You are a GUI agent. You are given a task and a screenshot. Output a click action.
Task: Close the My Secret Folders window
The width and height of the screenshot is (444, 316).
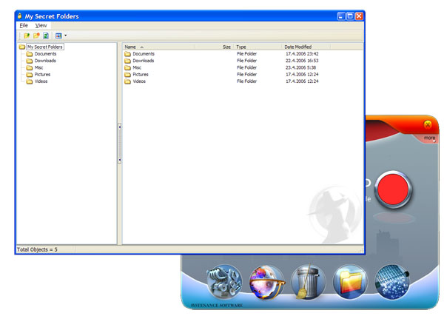pos(359,16)
